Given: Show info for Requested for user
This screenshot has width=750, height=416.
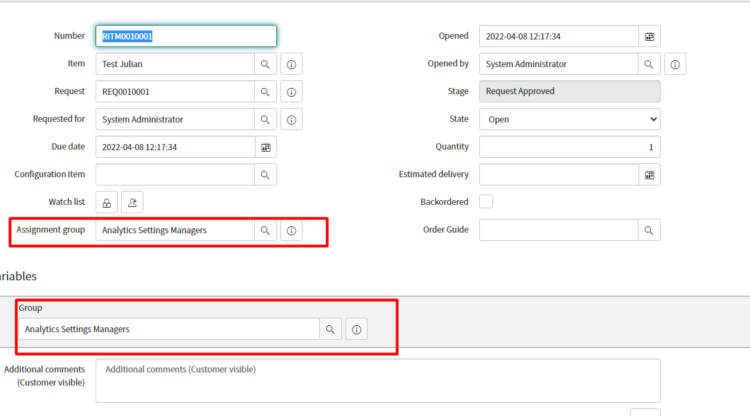Looking at the screenshot, I should [x=292, y=120].
